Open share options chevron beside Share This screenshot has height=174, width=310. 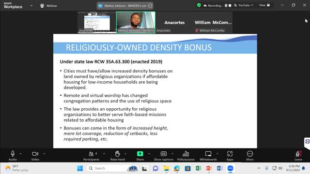[x=149, y=154]
